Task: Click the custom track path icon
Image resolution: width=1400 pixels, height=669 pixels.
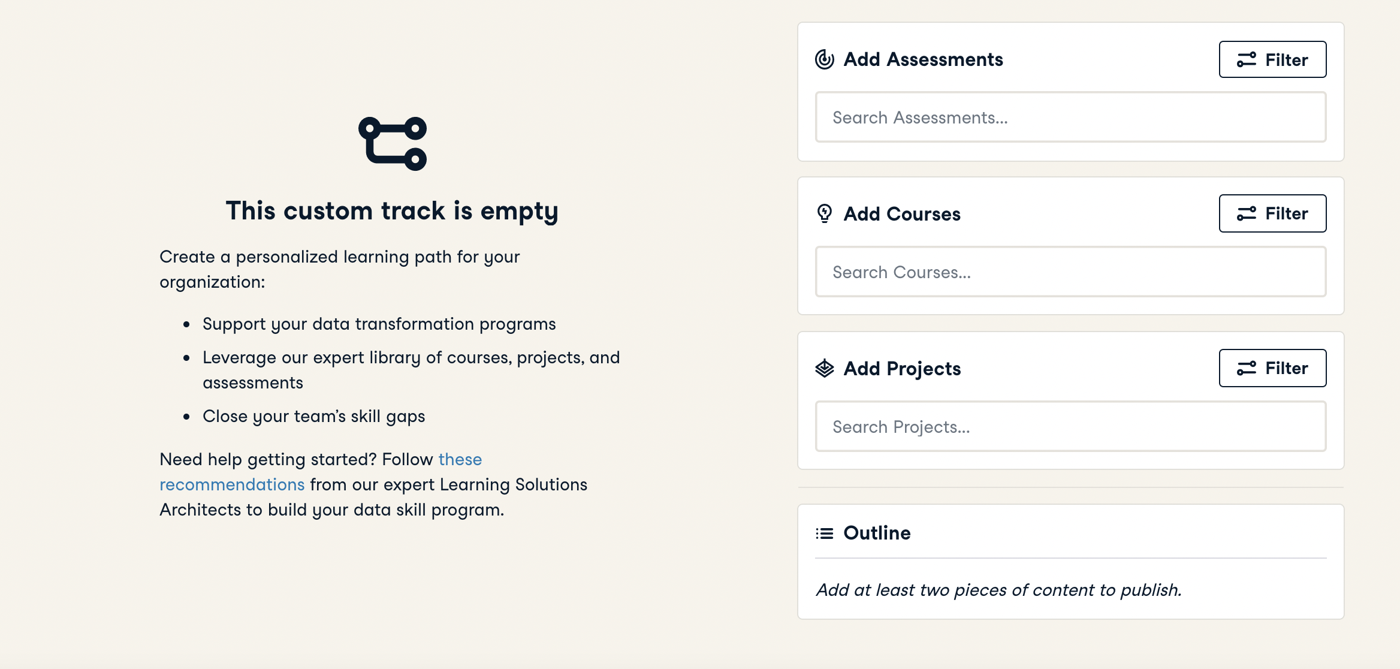Action: [x=393, y=144]
